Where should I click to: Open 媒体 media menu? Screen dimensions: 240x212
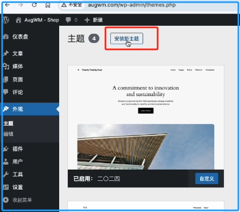click(x=18, y=66)
